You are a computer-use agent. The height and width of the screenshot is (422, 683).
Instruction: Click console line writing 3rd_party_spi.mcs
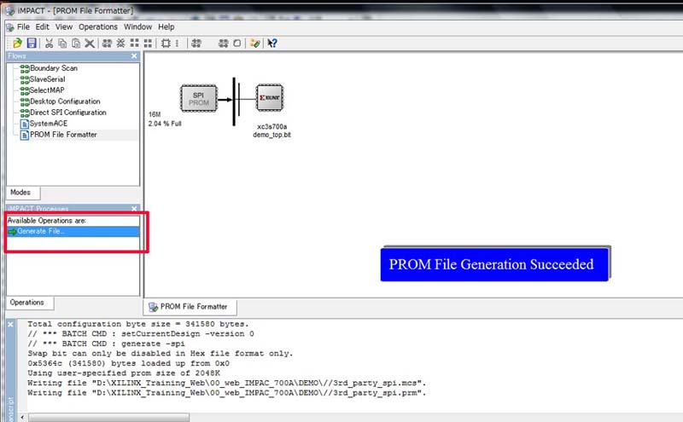[x=227, y=383]
